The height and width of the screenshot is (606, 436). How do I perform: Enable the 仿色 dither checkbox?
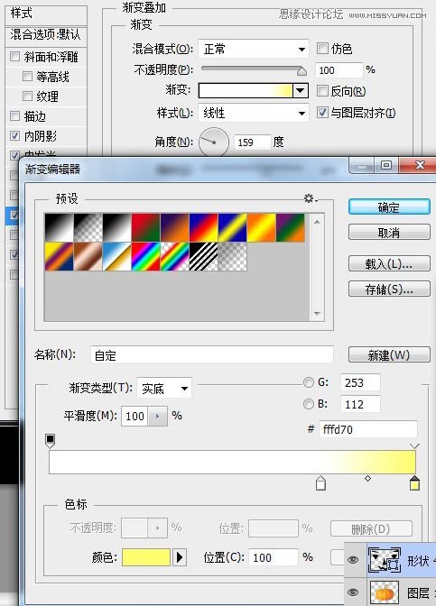(x=322, y=49)
